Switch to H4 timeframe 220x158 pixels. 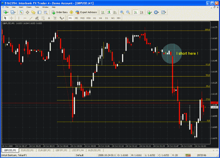(100, 18)
